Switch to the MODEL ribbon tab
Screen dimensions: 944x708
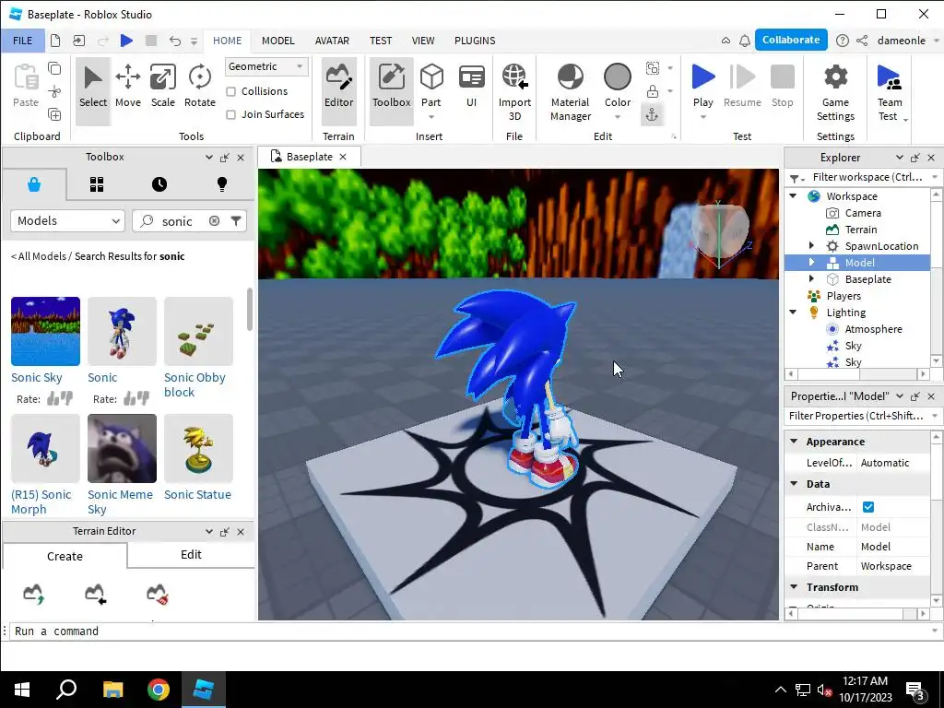click(278, 41)
